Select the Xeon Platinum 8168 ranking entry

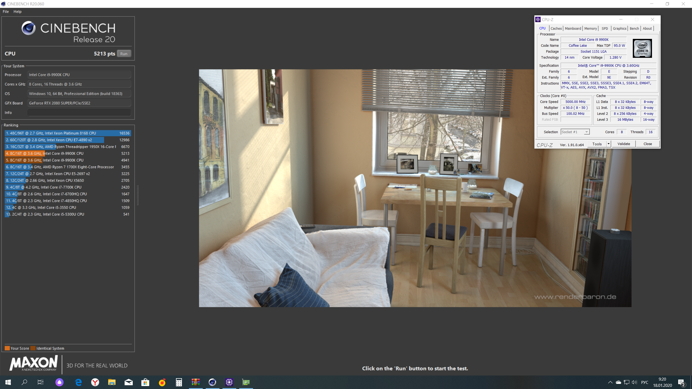[x=68, y=133]
